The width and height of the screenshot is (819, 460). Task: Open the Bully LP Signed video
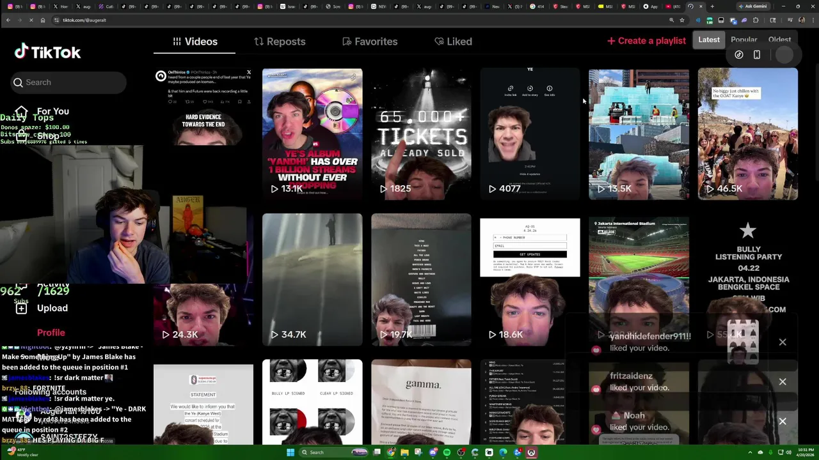[x=312, y=402]
